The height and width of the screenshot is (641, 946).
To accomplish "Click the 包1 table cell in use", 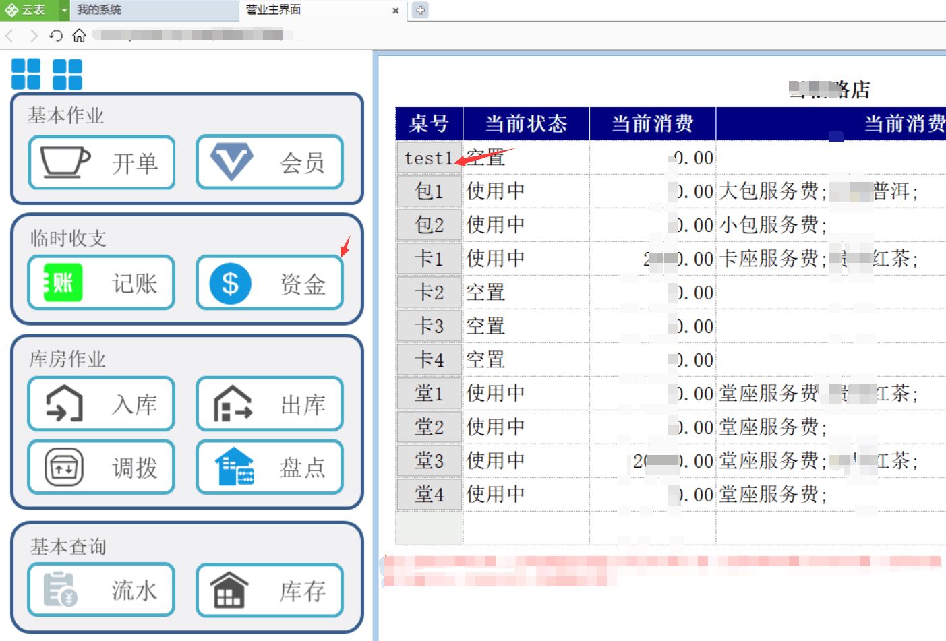I will coord(429,191).
